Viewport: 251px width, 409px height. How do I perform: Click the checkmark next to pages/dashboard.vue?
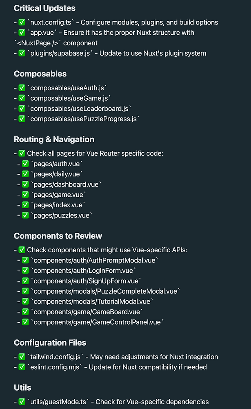click(x=25, y=184)
